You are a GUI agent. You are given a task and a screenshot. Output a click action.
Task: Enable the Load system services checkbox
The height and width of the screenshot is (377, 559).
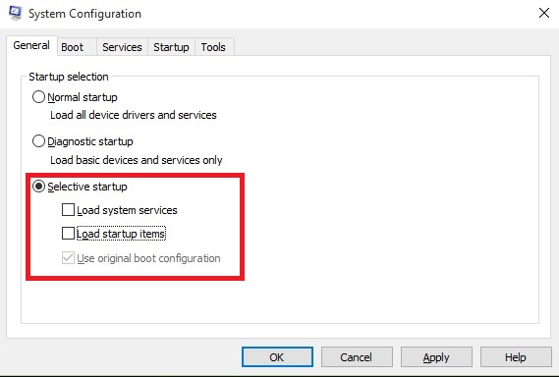tap(68, 210)
